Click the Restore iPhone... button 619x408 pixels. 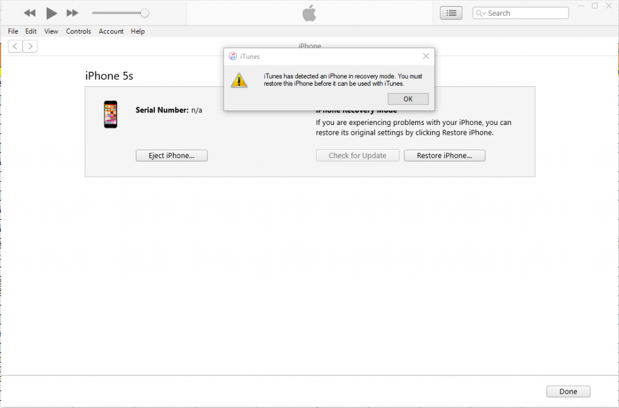(x=444, y=155)
